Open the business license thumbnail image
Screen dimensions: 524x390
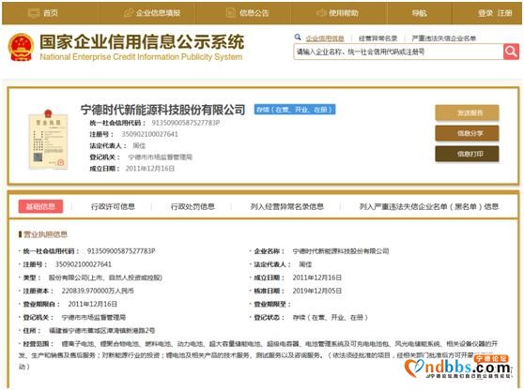click(49, 140)
